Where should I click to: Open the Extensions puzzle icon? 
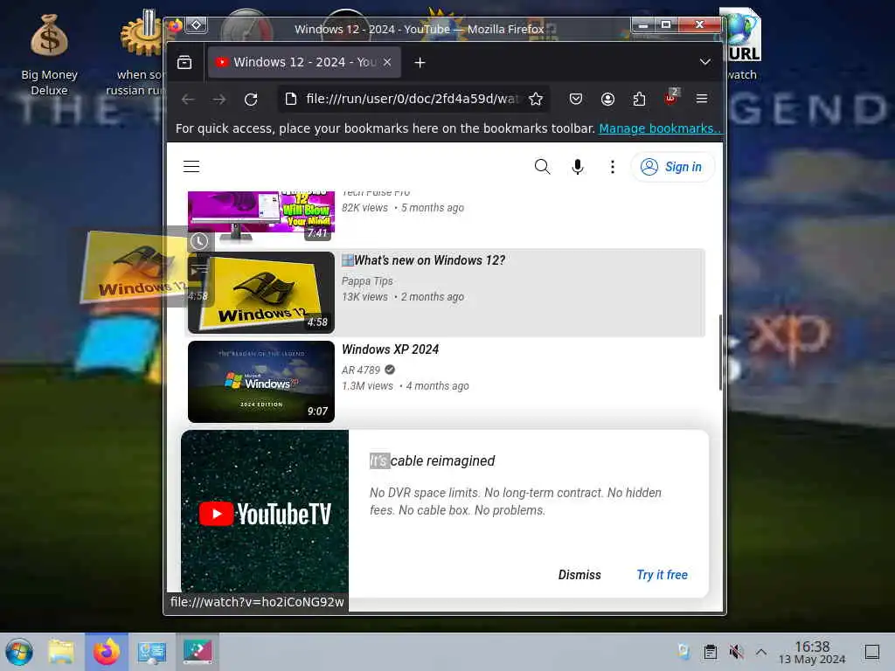pyautogui.click(x=639, y=100)
